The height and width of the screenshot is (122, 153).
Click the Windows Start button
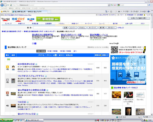(x=6, y=120)
